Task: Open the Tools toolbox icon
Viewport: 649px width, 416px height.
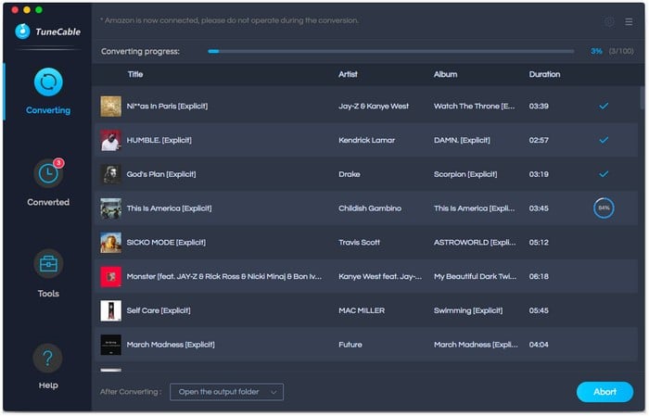Action: pyautogui.click(x=48, y=263)
